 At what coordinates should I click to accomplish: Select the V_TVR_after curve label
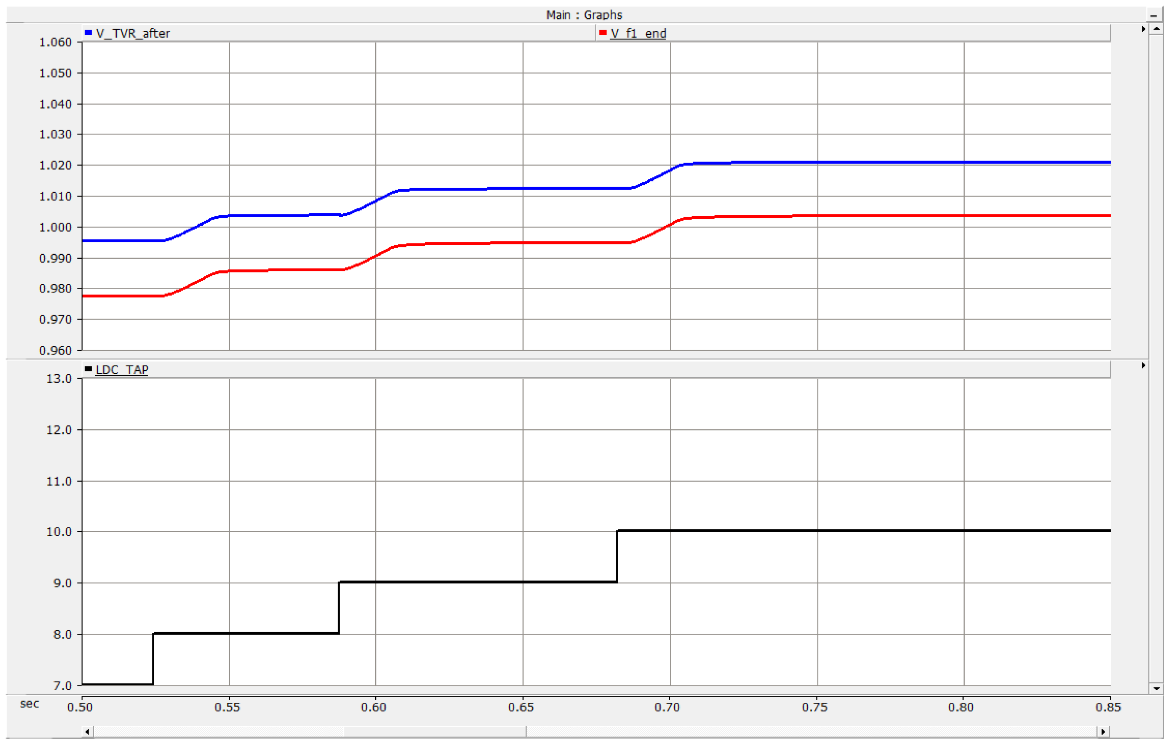pyautogui.click(x=132, y=33)
